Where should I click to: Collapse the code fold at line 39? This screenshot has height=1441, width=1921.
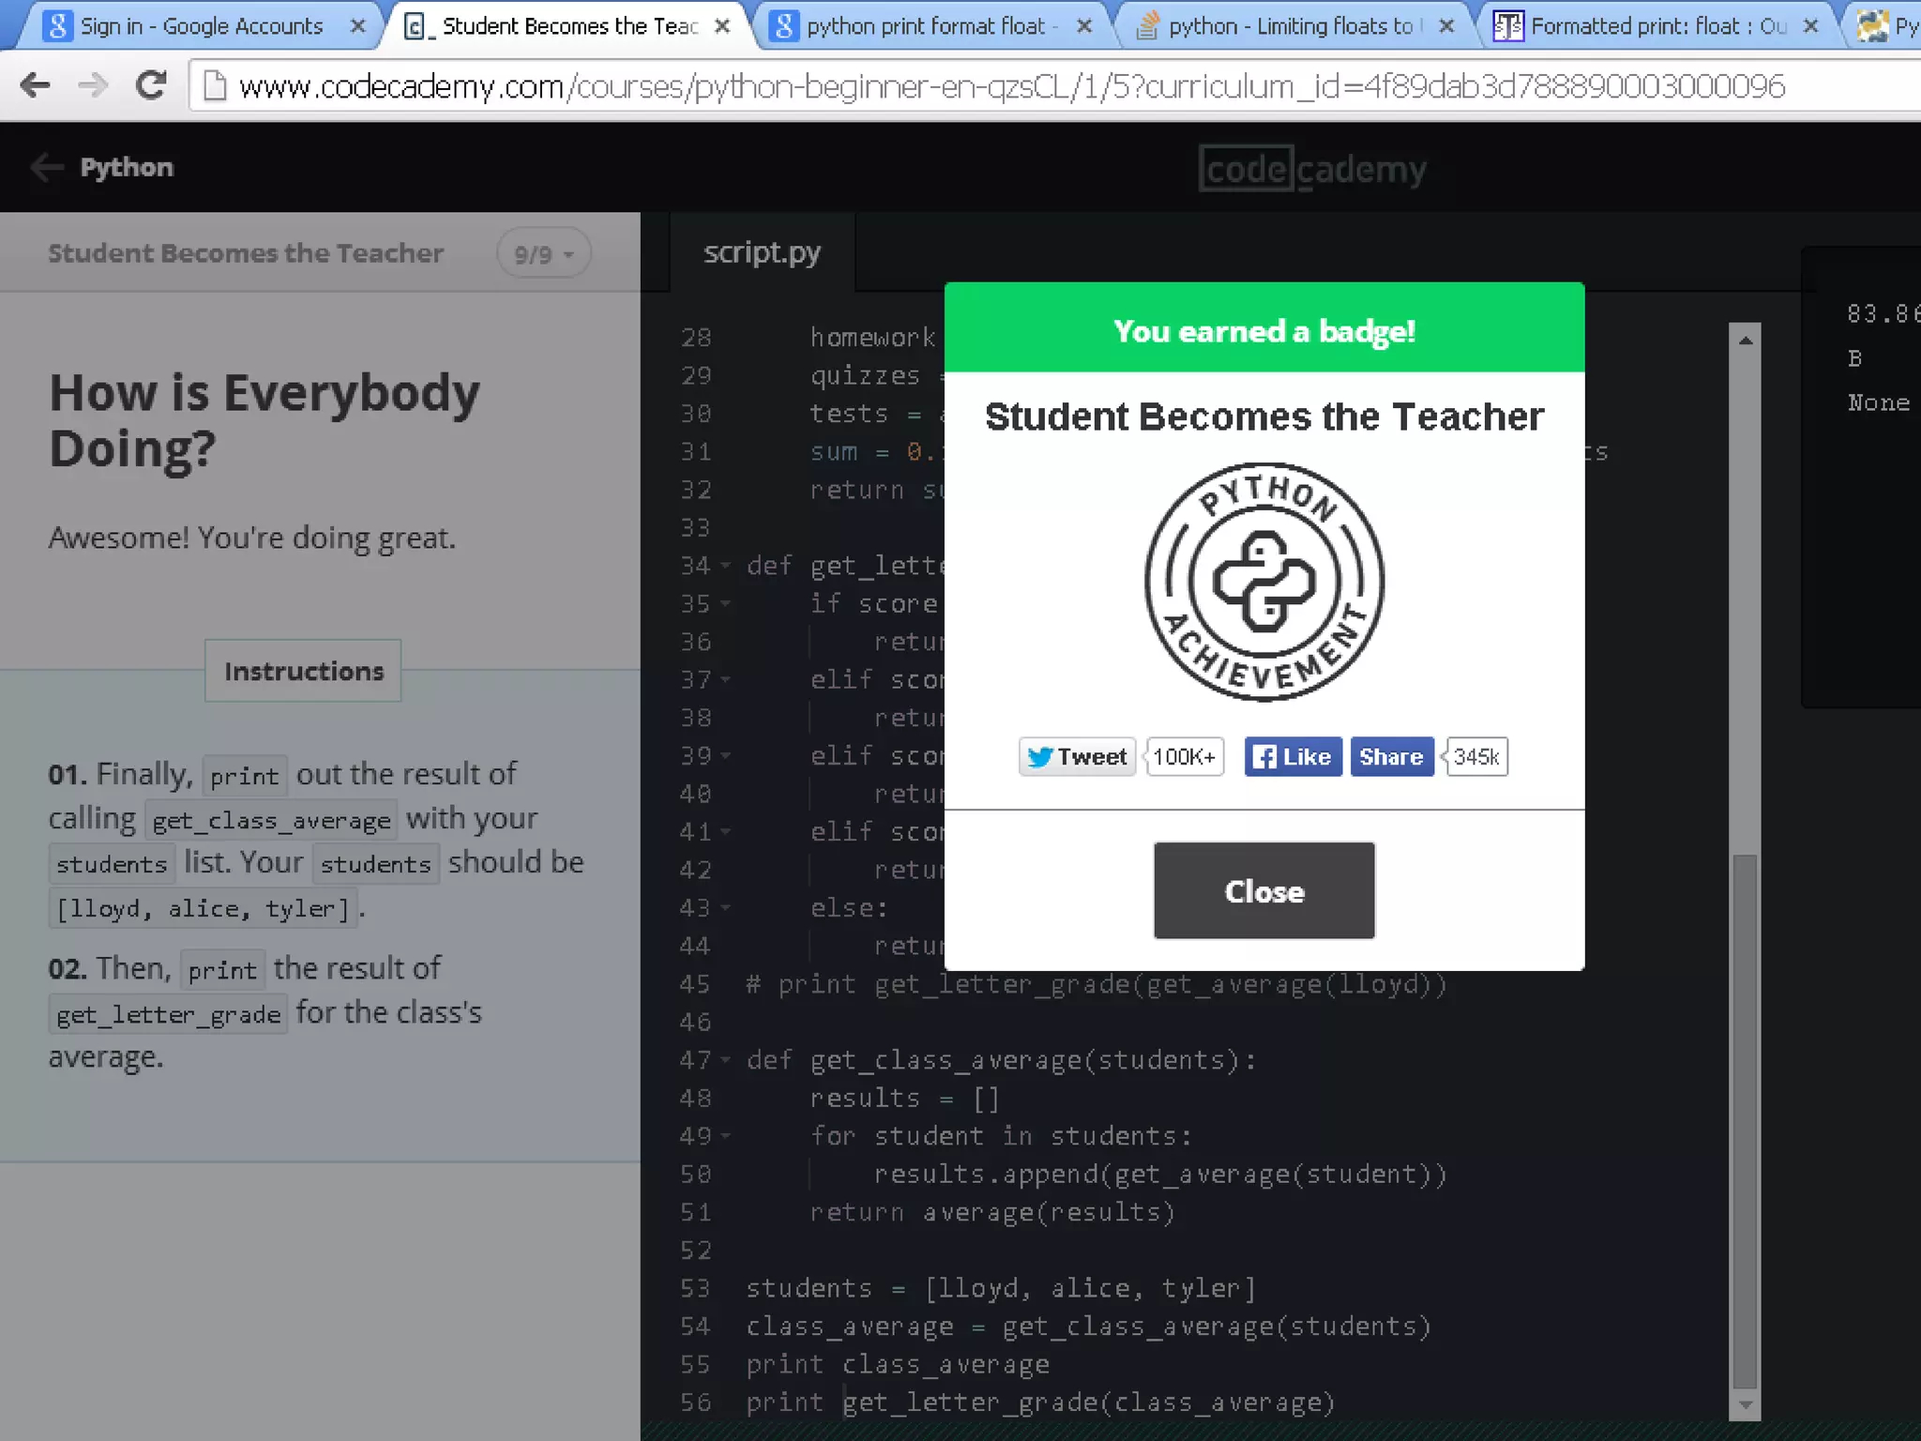(725, 756)
